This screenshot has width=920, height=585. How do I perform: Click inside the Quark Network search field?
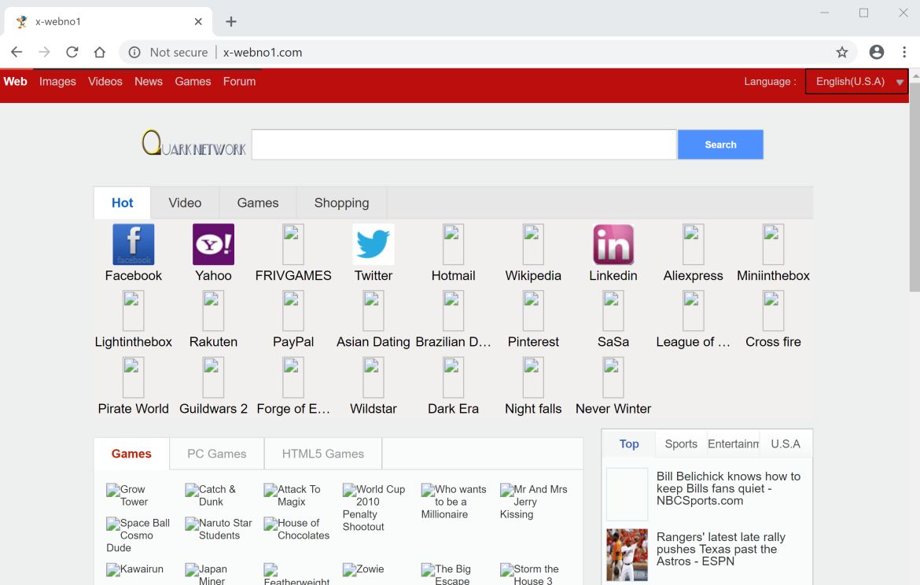tap(464, 145)
